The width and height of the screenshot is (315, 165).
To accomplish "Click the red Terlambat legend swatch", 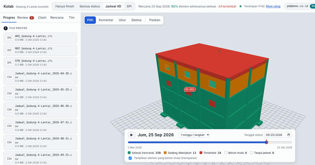I will tap(201, 153).
